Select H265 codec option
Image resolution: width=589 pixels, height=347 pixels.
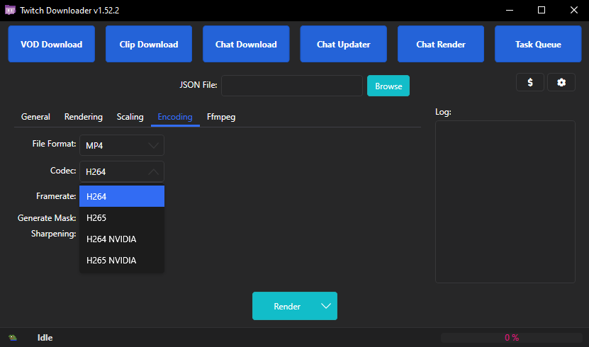pos(122,217)
